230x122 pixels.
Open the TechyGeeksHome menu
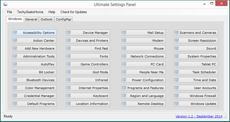click(30, 12)
